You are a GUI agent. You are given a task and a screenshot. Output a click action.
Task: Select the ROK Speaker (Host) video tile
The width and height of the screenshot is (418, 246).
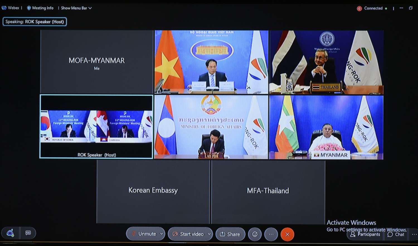pyautogui.click(x=96, y=126)
